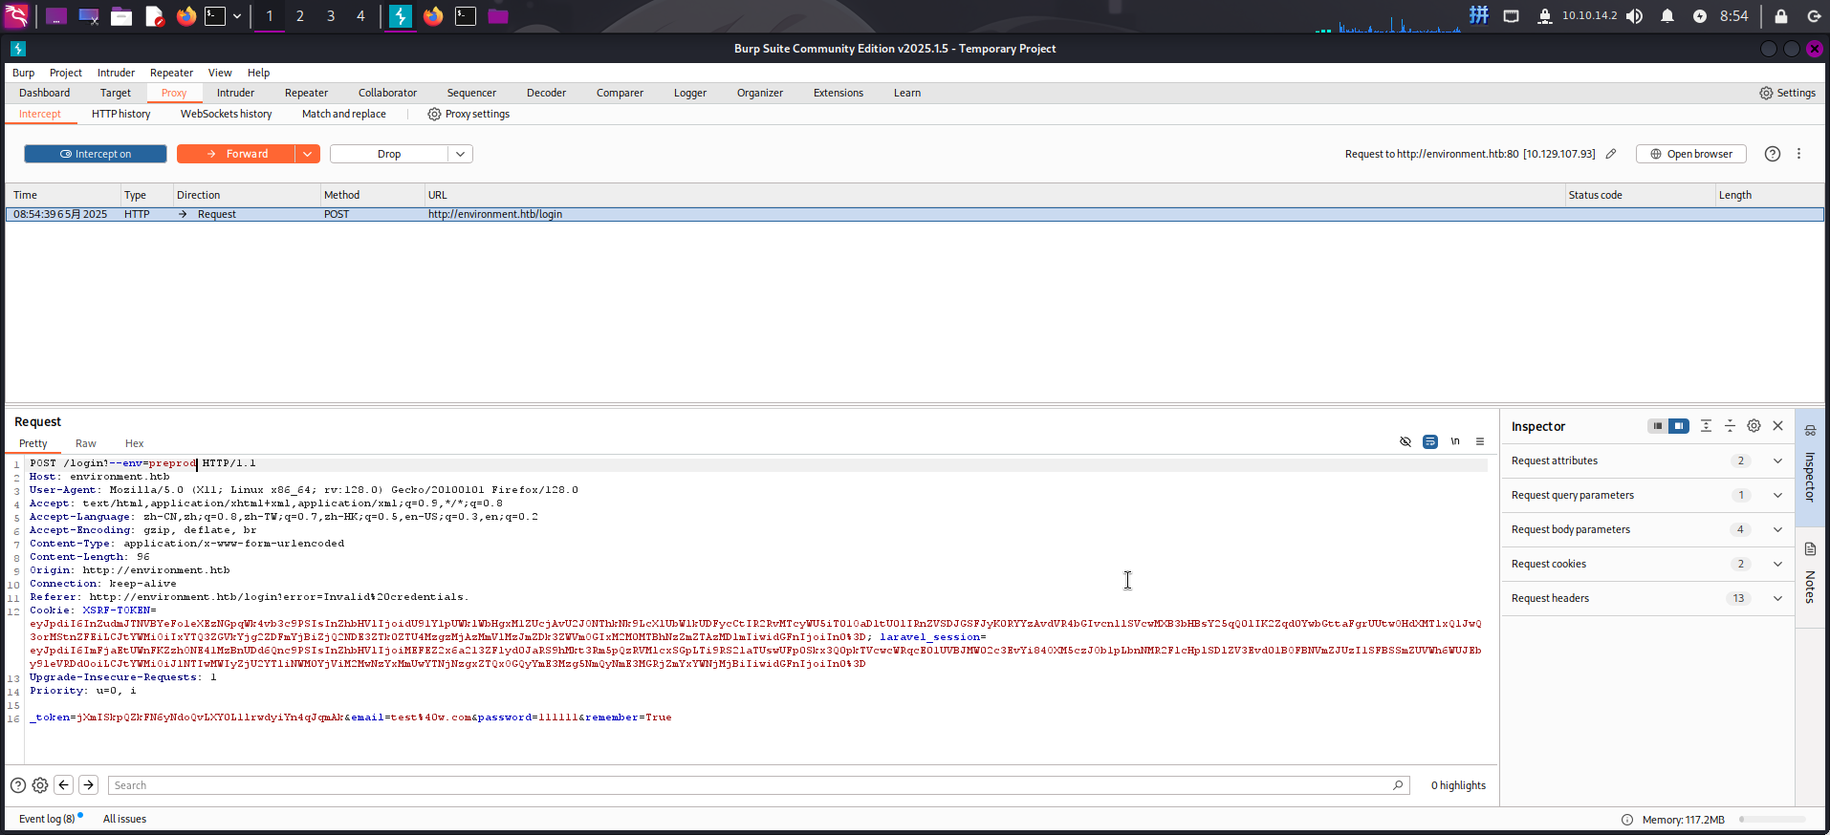Open the Match and replace sub-tab

[x=344, y=114]
